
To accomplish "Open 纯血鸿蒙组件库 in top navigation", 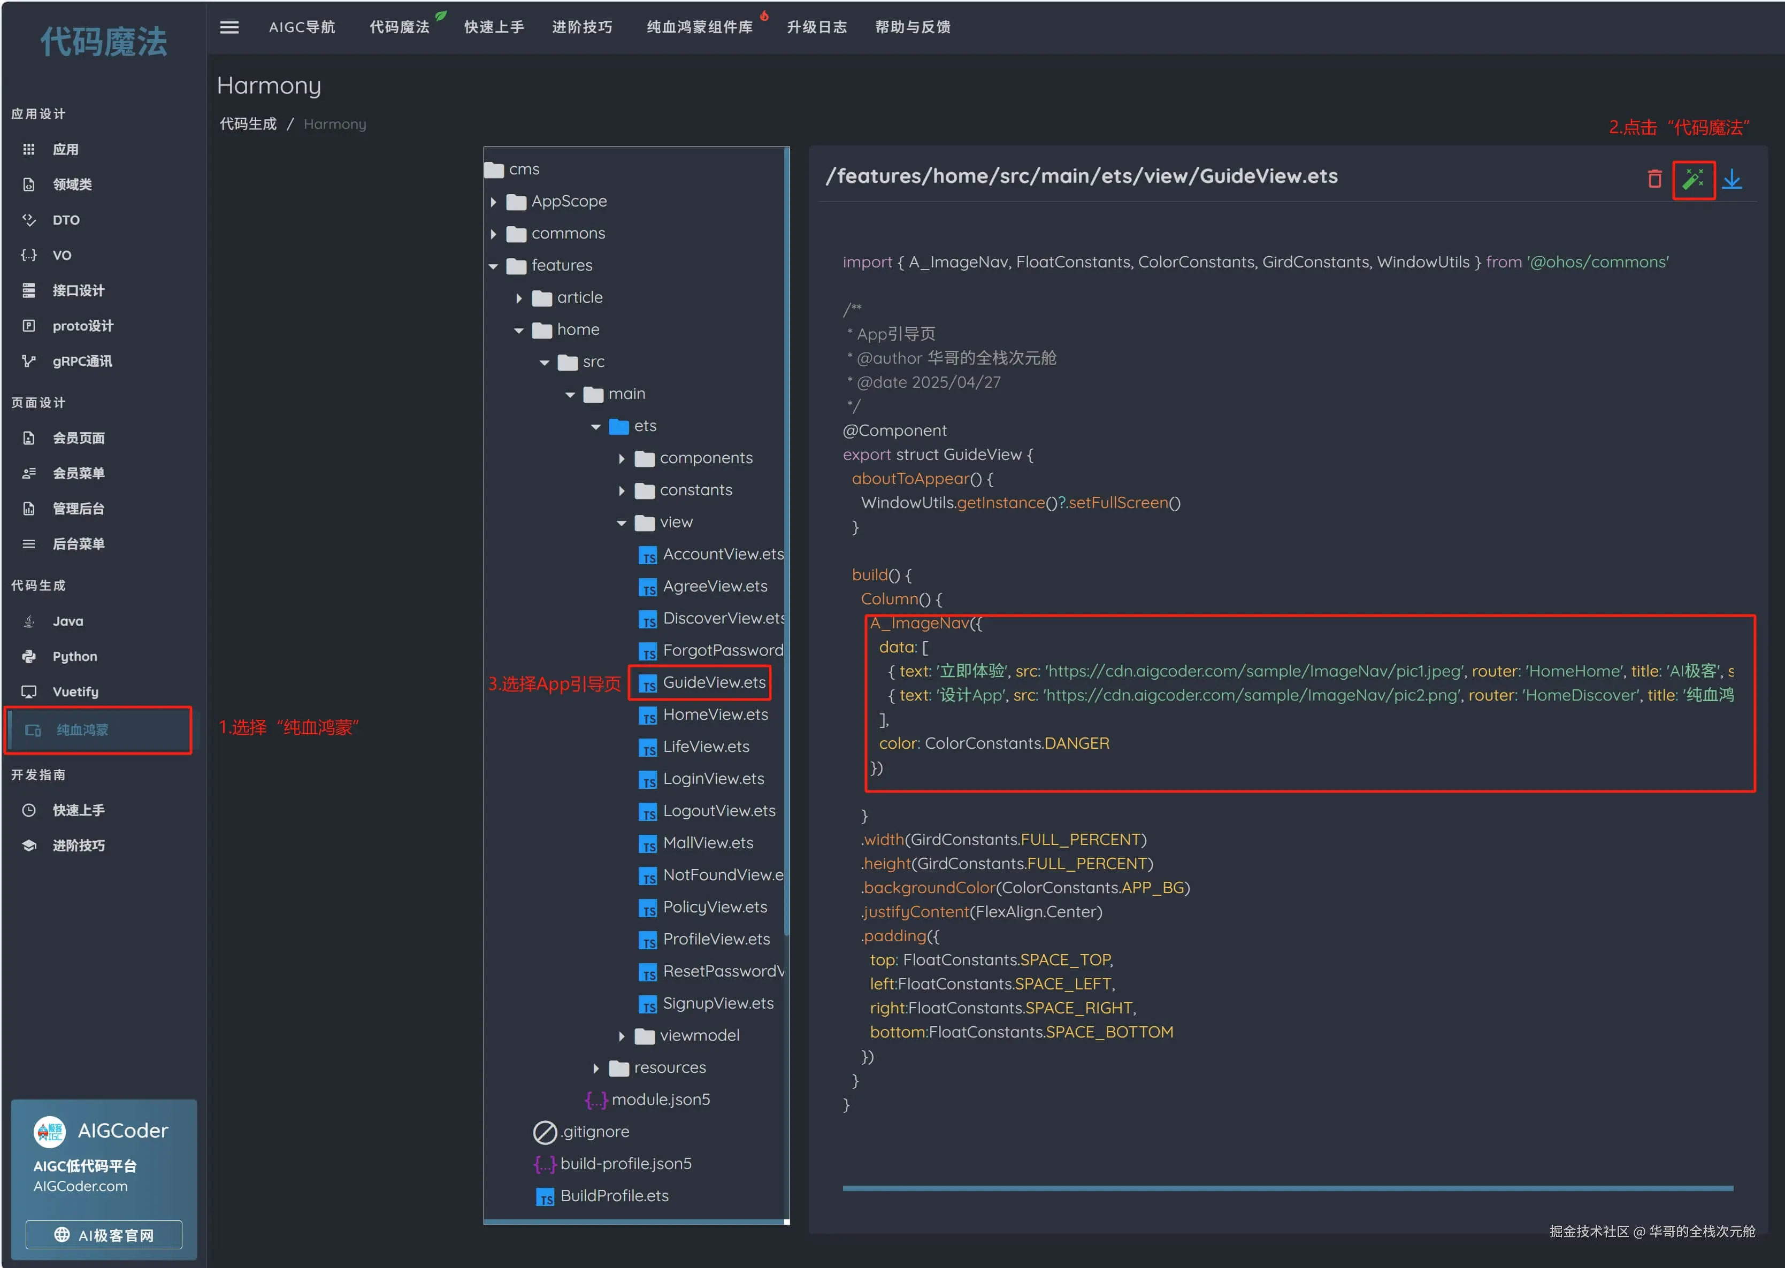I will pyautogui.click(x=699, y=27).
